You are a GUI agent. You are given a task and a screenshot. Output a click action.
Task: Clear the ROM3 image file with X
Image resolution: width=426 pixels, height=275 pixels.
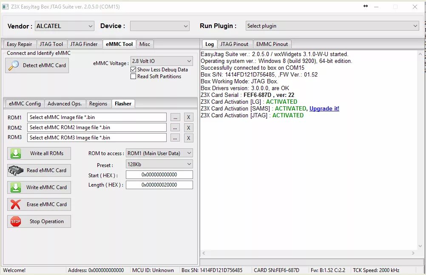[188, 138]
